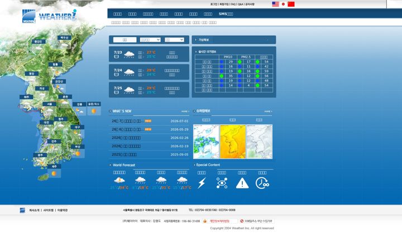Screen dimensions: 402x251
Task: Open the 대전 cloud icon on the map
Action: (x=46, y=129)
